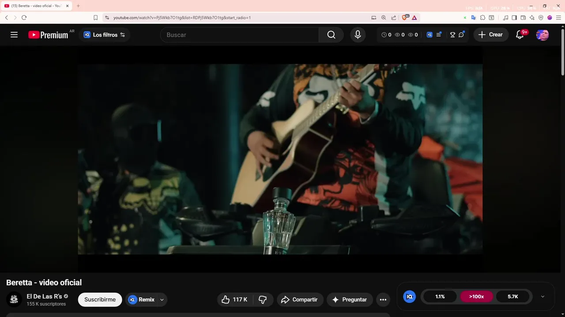Open notifications bell showing 9+

pos(520,35)
